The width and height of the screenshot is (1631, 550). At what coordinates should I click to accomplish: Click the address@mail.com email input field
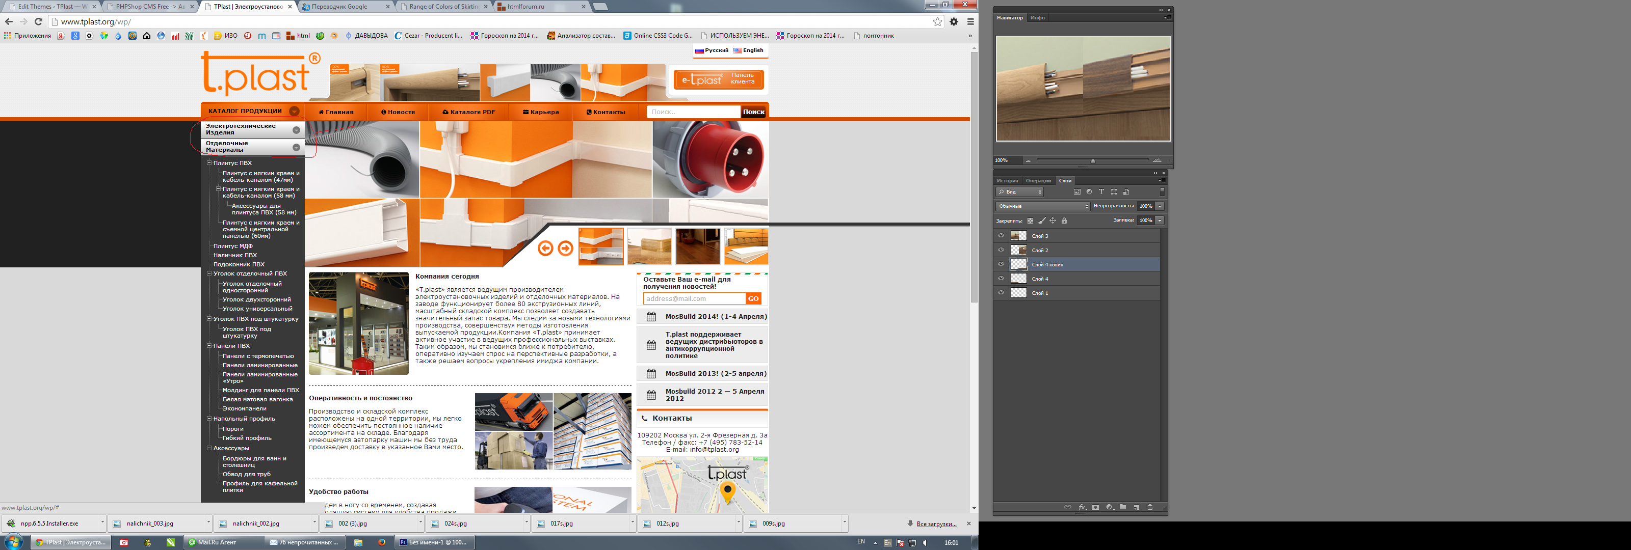[694, 299]
